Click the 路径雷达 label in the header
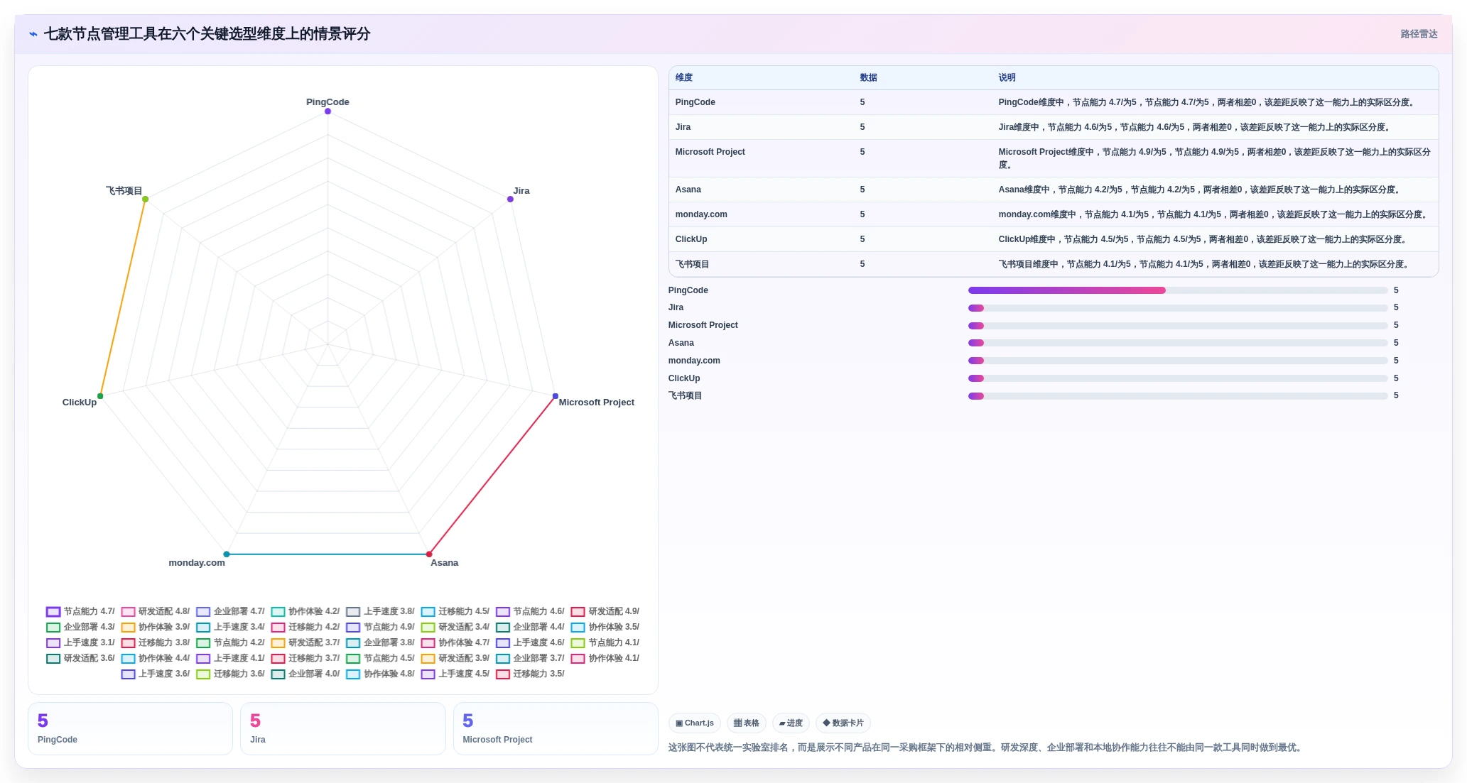The width and height of the screenshot is (1467, 783). click(1419, 34)
